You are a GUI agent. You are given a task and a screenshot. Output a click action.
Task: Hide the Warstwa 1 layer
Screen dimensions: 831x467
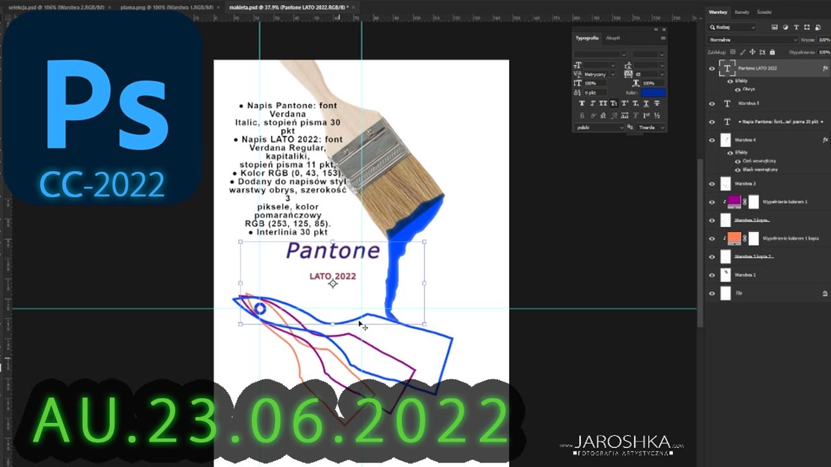[712, 275]
